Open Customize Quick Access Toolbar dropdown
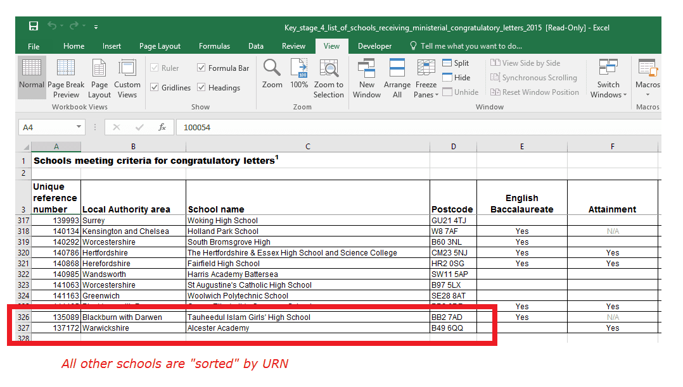 [96, 27]
